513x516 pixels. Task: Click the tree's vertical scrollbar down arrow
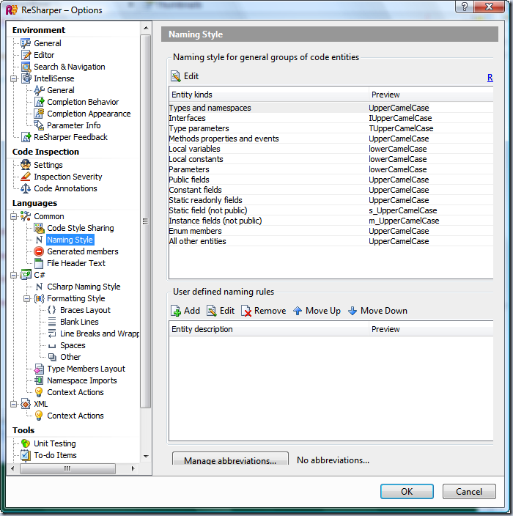click(146, 457)
